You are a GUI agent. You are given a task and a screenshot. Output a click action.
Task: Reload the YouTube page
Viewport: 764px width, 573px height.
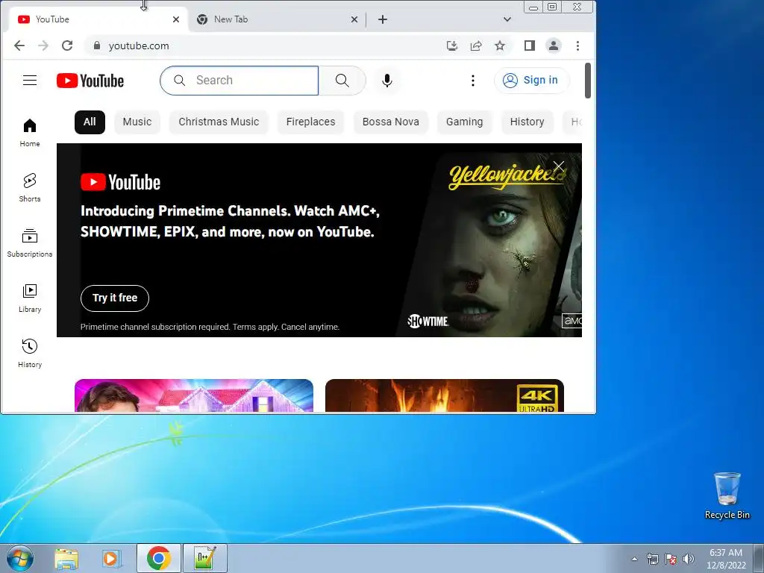67,46
